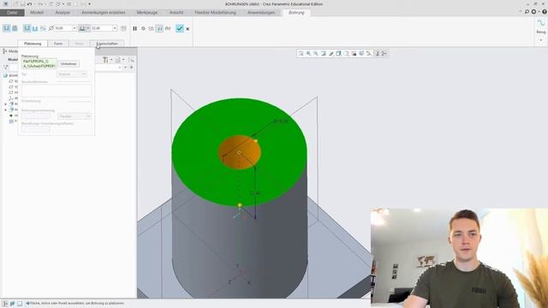
Task: Click the last icon in graphics toolbar
Action: click(384, 53)
